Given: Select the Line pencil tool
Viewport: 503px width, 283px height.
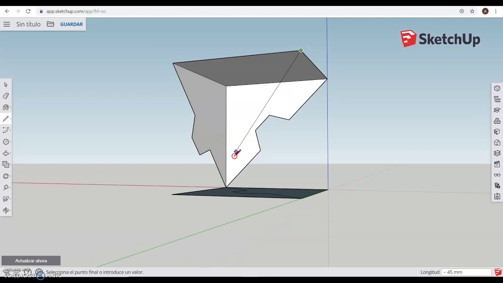Looking at the screenshot, I should tap(6, 119).
